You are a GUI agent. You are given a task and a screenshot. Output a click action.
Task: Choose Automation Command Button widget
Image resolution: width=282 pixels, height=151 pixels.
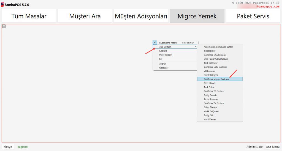click(218, 47)
